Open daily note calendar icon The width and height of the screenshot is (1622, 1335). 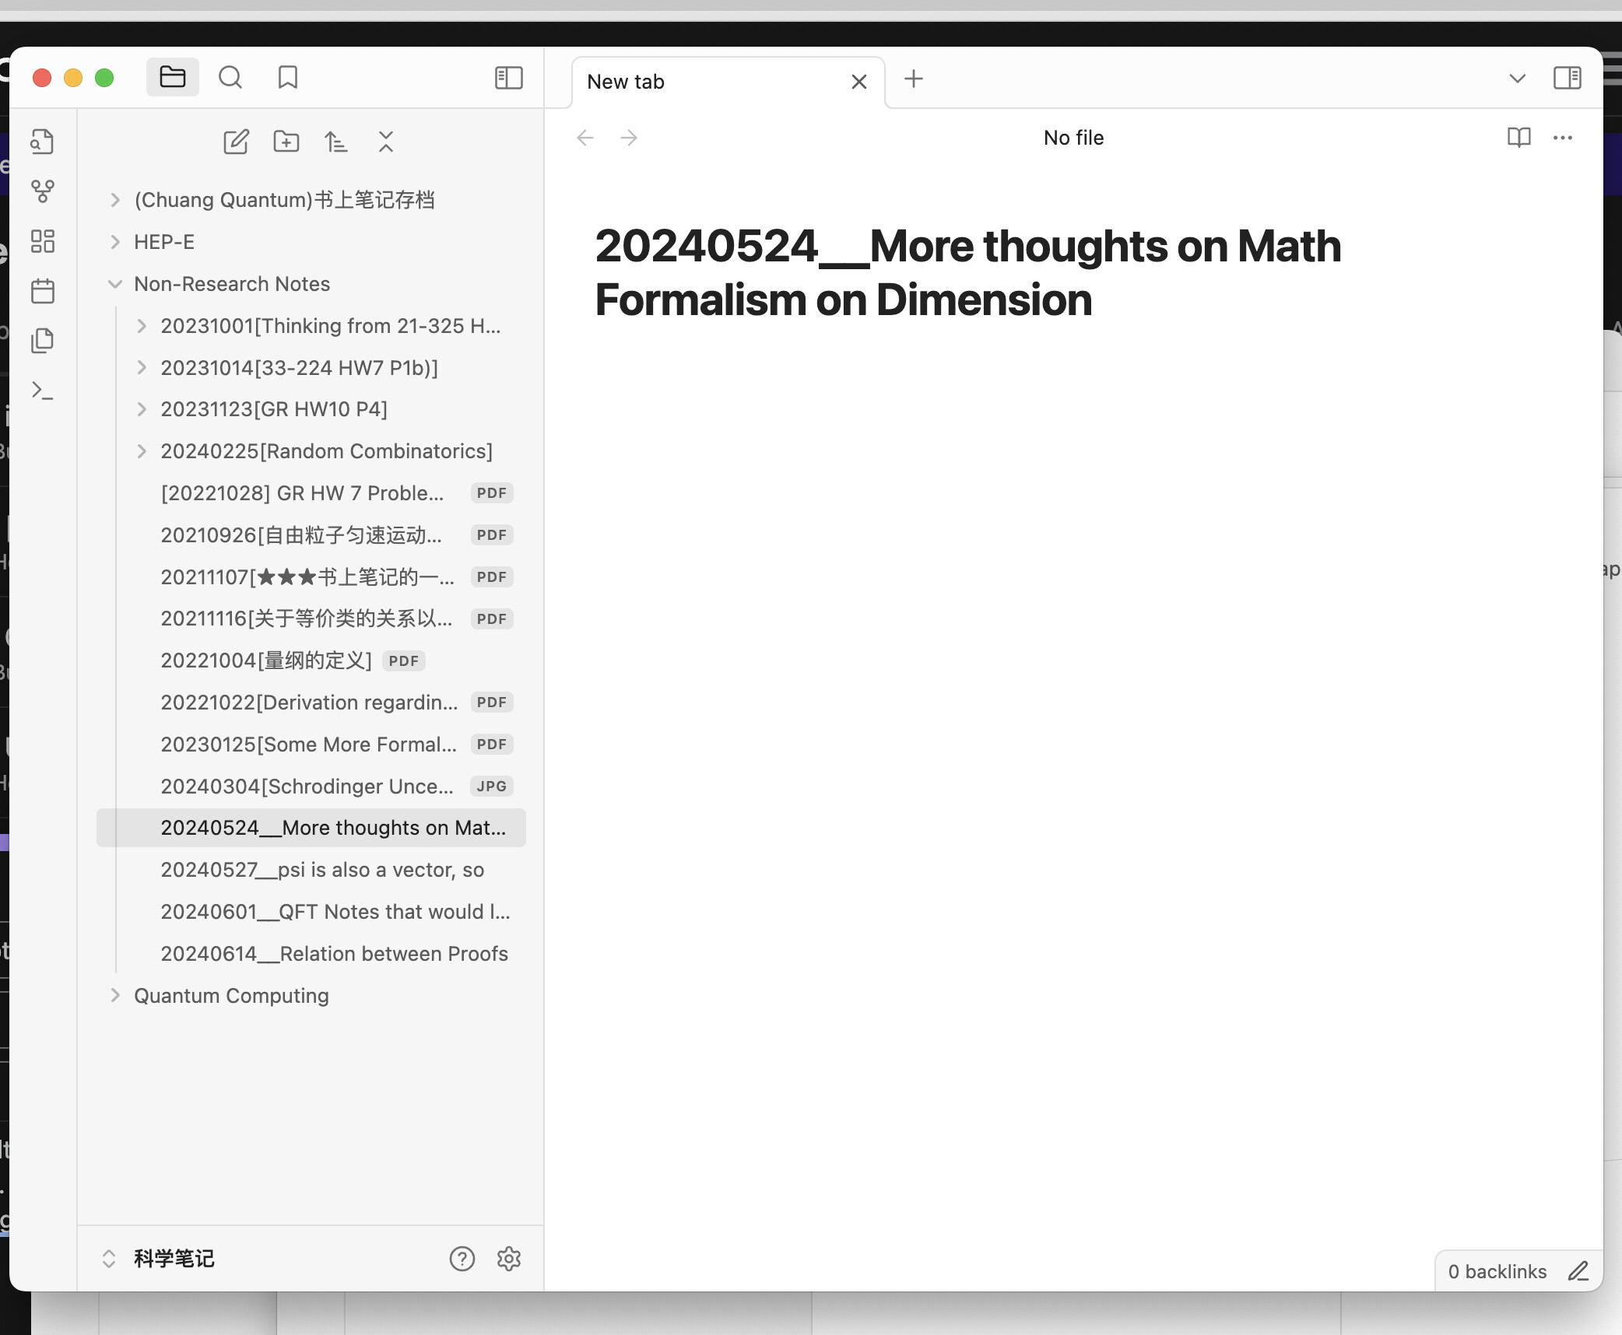[x=43, y=291]
